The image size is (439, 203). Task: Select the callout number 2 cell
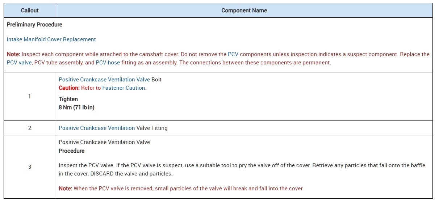click(30, 128)
